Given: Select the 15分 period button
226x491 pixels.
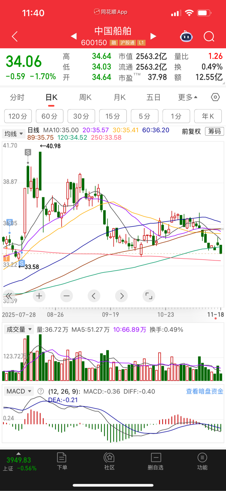Looking at the screenshot, I should [113, 116].
